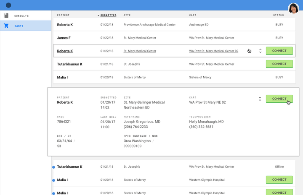Click date of birth 03/31/64
Screen dimensions: 303x195
[x=64, y=141]
